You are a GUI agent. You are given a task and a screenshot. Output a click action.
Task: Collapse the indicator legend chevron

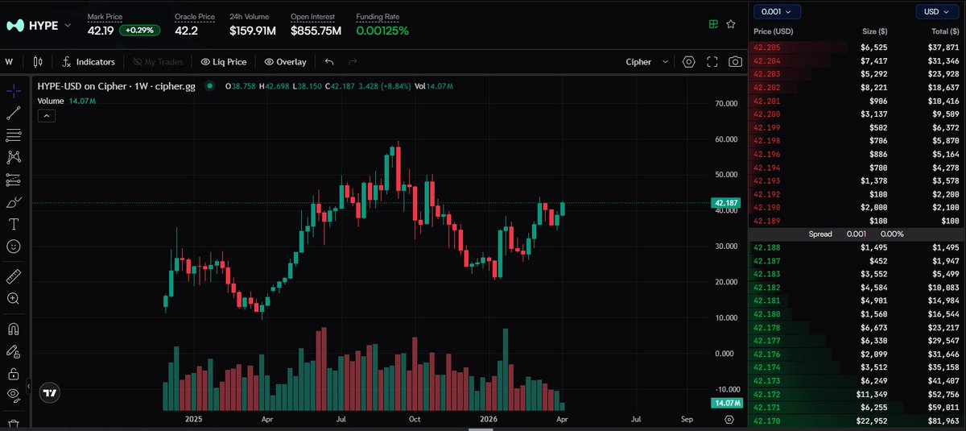46,116
